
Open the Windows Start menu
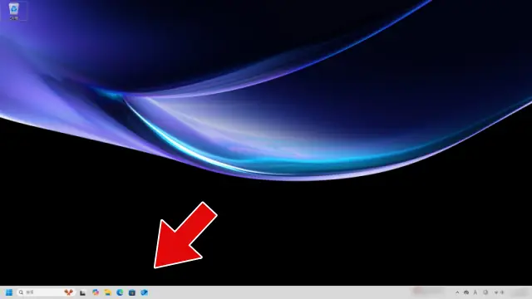(9, 292)
